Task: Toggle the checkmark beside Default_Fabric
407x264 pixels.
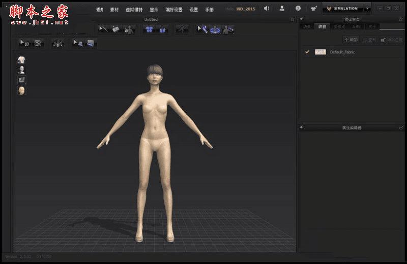Action: point(307,52)
